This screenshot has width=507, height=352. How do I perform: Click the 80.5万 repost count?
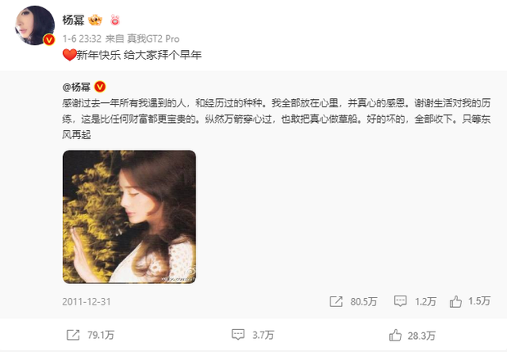point(364,302)
